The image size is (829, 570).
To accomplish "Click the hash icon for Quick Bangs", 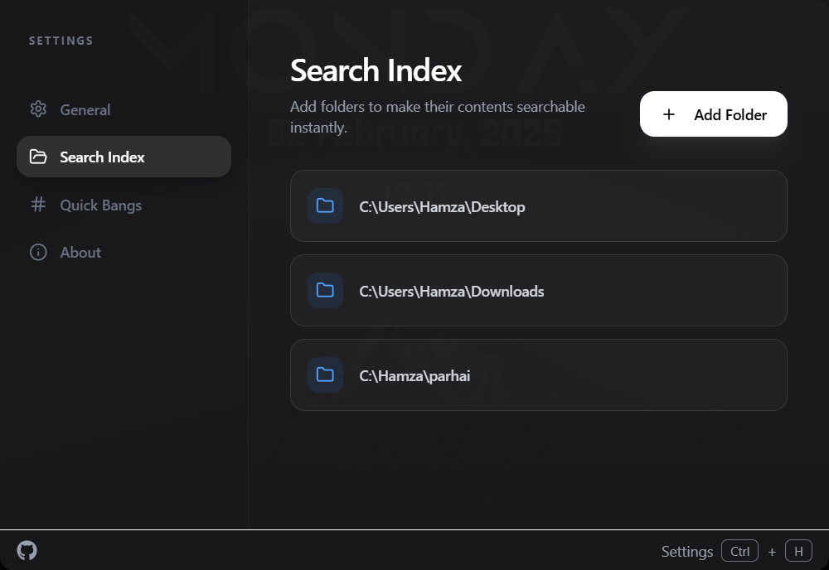I will pyautogui.click(x=38, y=205).
